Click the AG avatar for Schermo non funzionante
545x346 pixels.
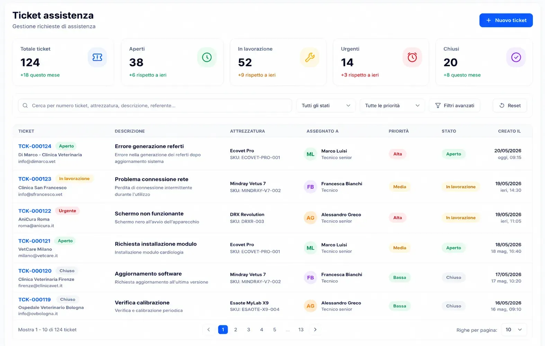pyautogui.click(x=311, y=218)
